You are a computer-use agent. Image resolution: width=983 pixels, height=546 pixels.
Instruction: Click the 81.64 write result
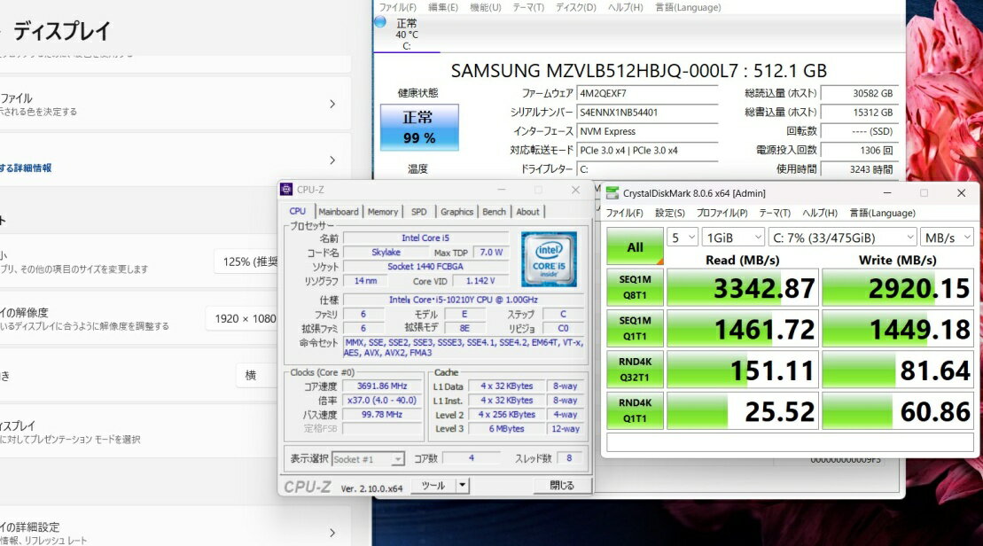click(x=898, y=370)
